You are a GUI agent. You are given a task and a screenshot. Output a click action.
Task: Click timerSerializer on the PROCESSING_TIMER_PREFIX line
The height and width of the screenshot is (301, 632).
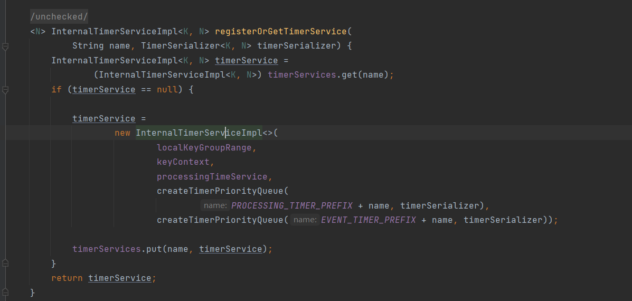(439, 205)
